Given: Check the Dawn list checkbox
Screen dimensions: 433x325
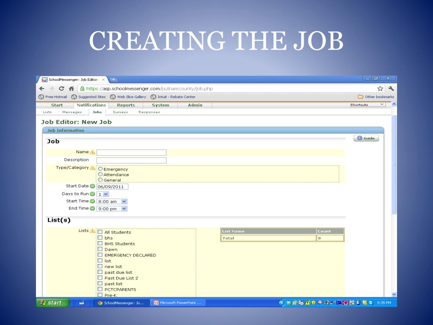Looking at the screenshot, I should [100, 249].
